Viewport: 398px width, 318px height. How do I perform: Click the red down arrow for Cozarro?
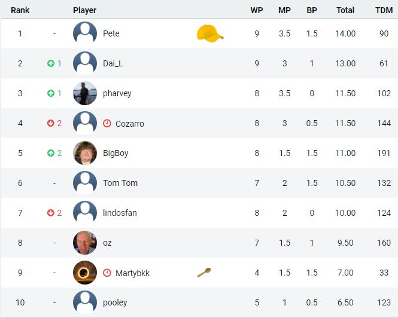[x=51, y=123]
